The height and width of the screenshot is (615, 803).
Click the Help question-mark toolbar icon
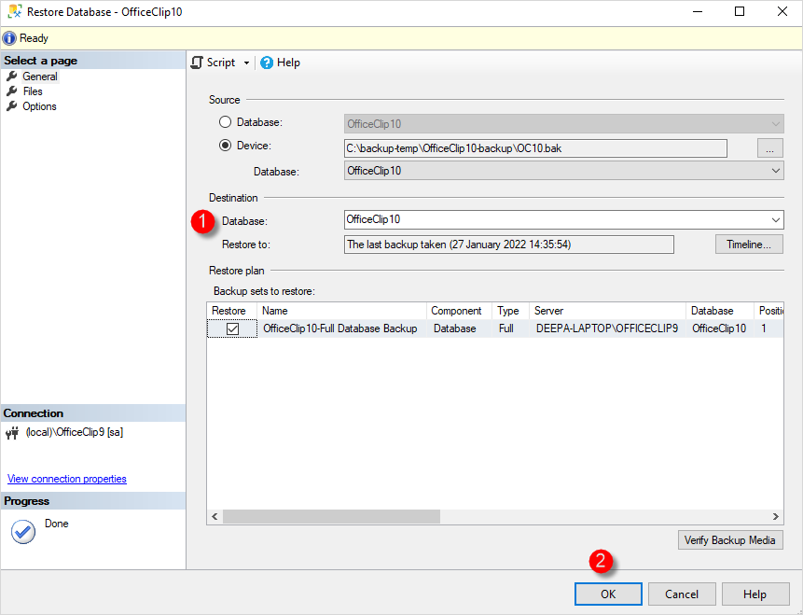(267, 63)
